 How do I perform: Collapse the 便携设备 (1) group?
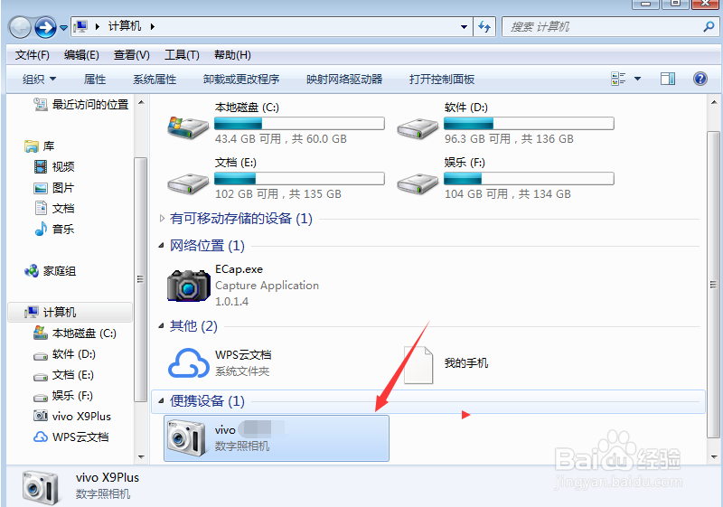161,401
